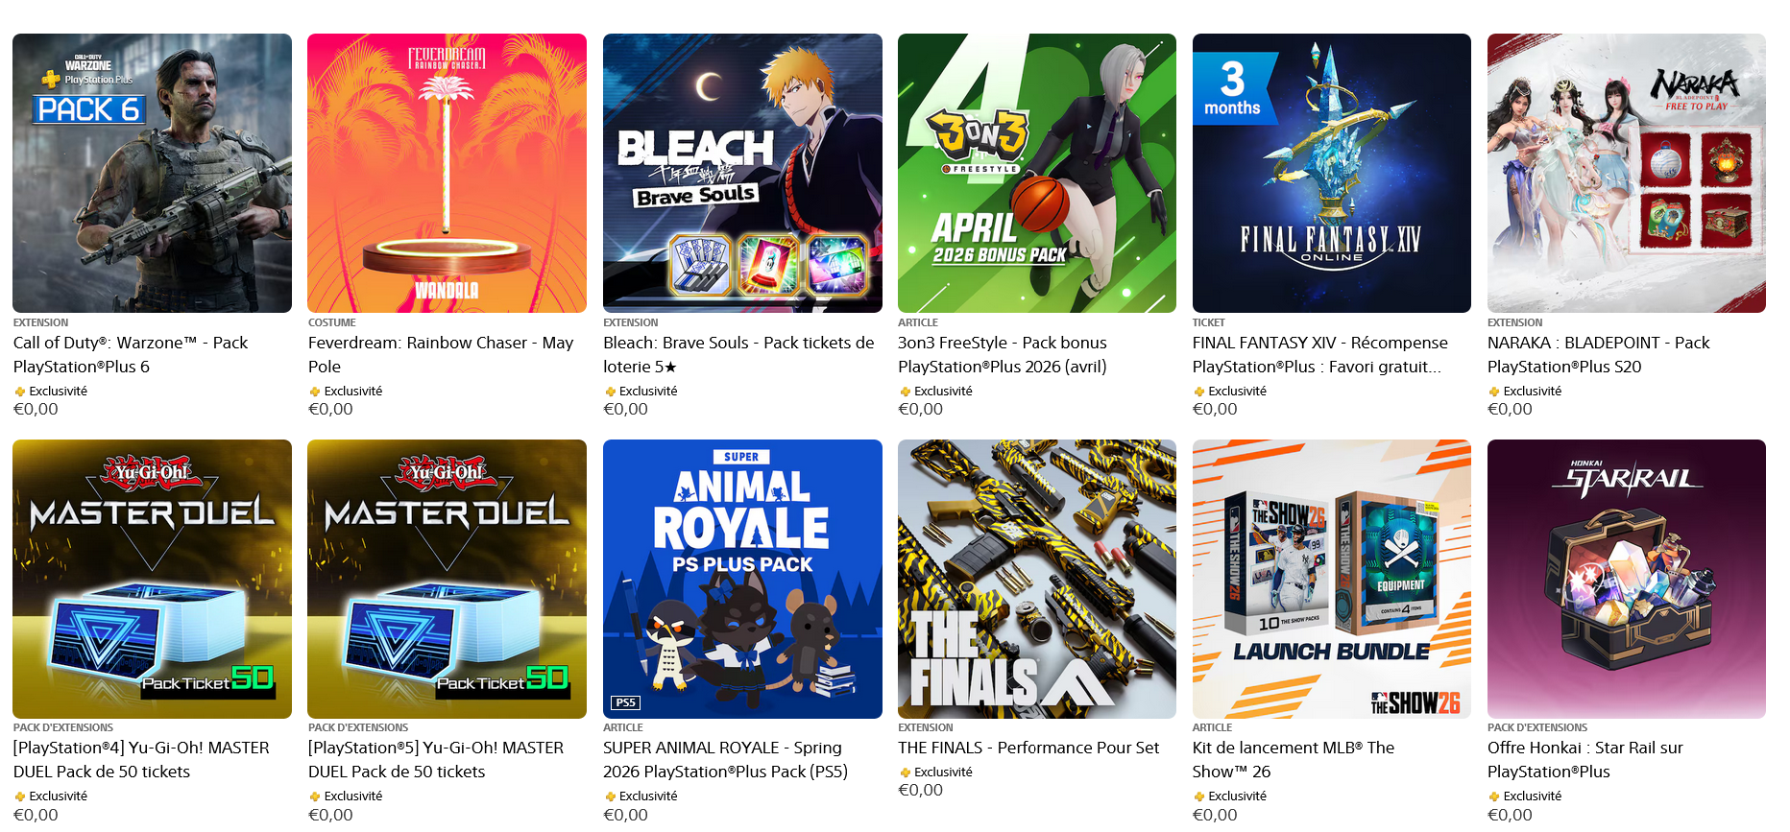Click the PS Plus icon under Warzone pack

(19, 392)
